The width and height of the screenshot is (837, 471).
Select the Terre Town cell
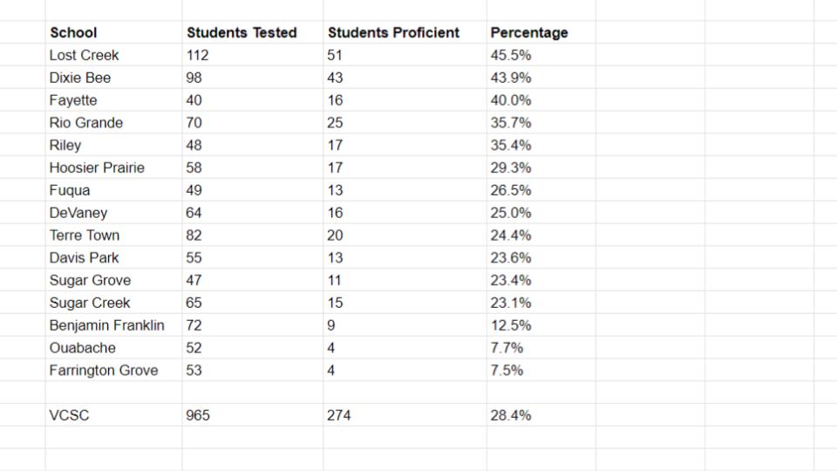pyautogui.click(x=85, y=235)
